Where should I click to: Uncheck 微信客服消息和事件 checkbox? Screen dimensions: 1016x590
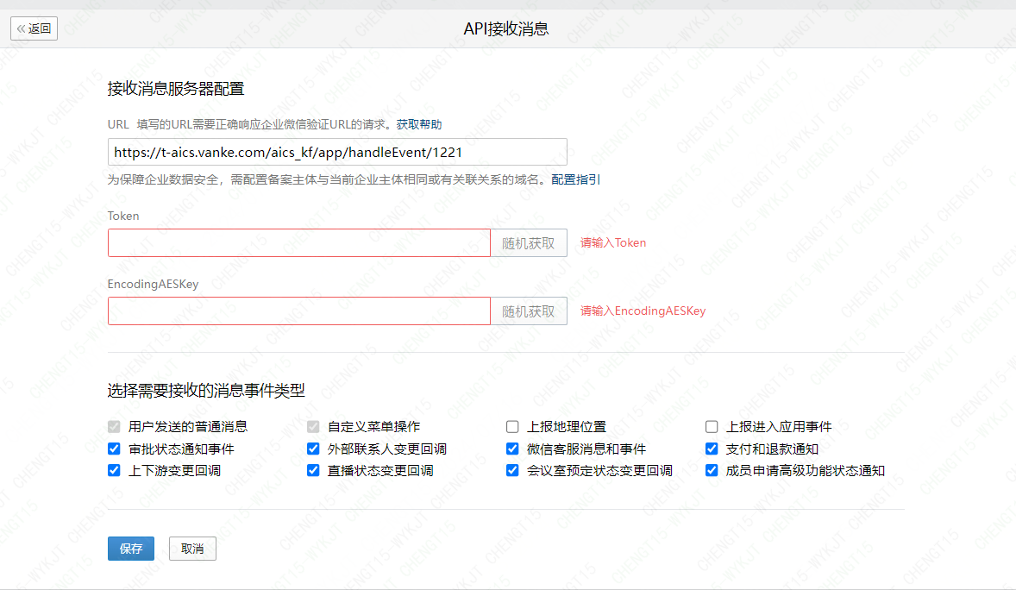coord(512,449)
